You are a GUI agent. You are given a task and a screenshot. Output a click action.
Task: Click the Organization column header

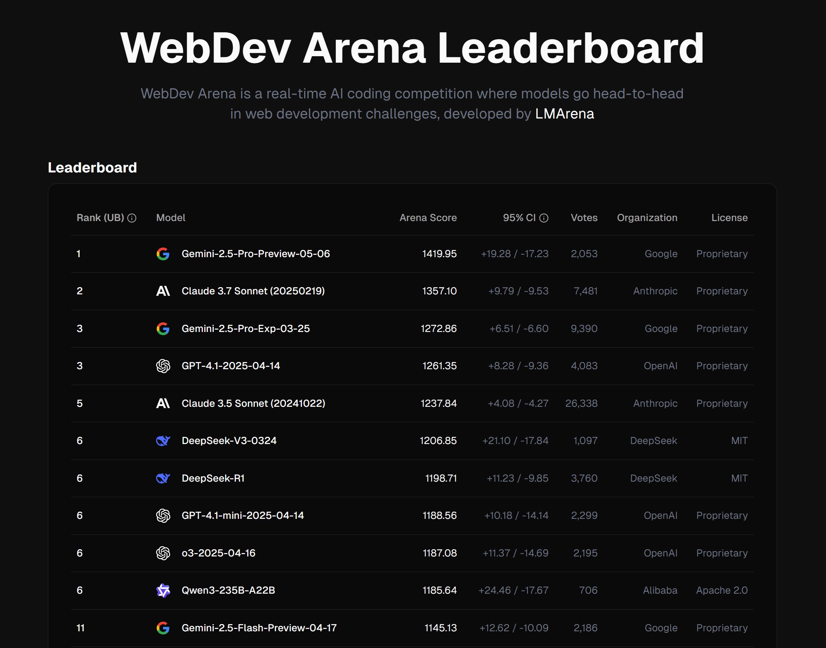click(647, 218)
